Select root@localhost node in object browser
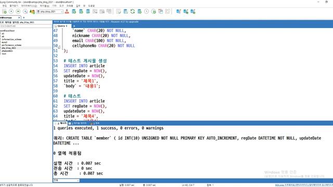Viewport: 333px width, 187px height. click(7, 31)
